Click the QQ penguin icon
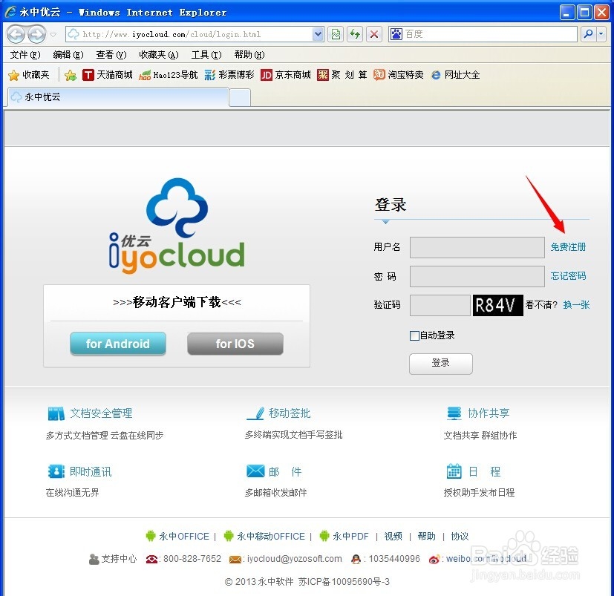 coord(356,559)
